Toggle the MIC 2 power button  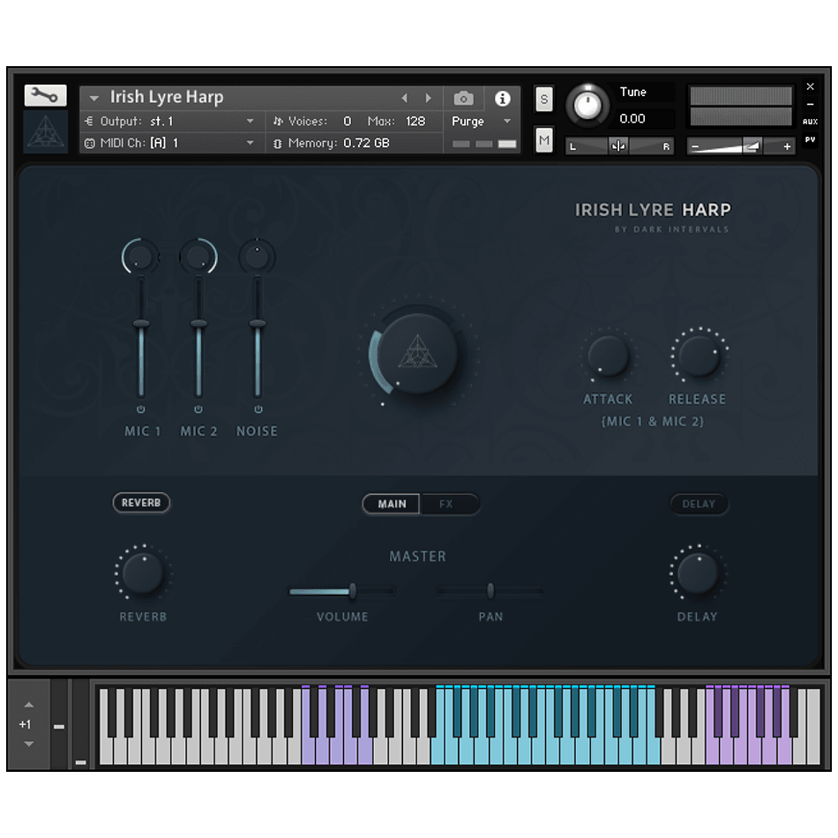198,410
